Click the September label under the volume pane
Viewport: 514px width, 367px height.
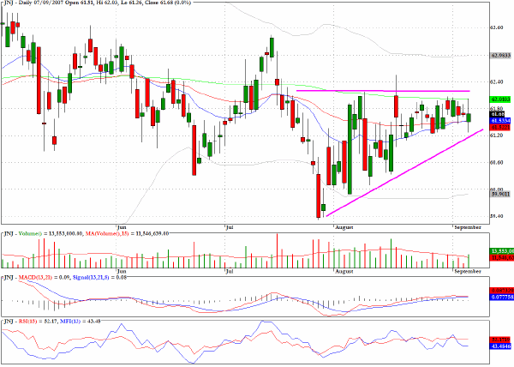(468, 271)
